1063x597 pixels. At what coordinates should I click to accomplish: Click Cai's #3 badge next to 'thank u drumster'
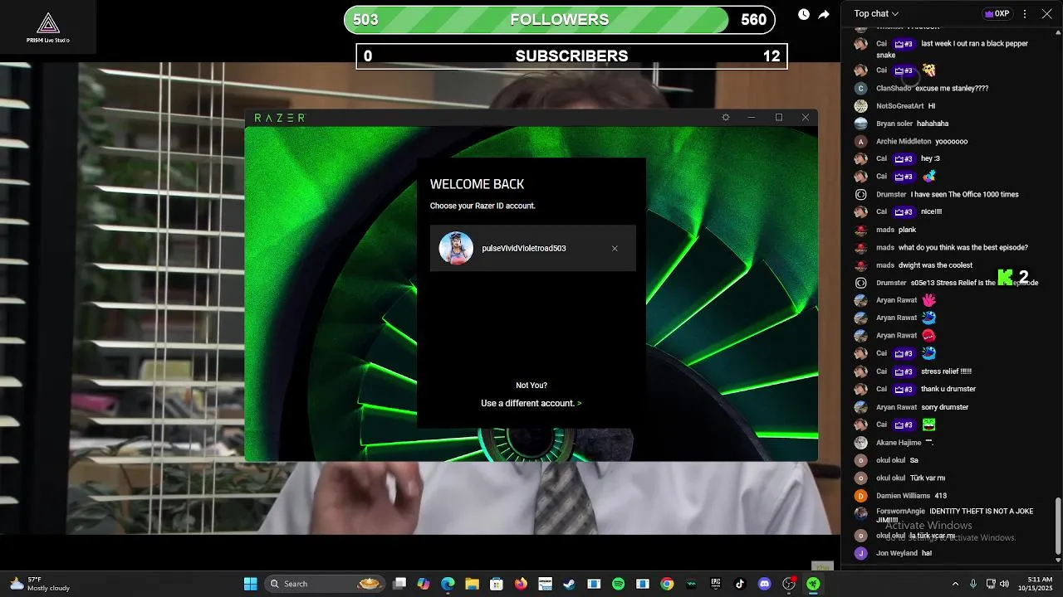click(x=904, y=389)
